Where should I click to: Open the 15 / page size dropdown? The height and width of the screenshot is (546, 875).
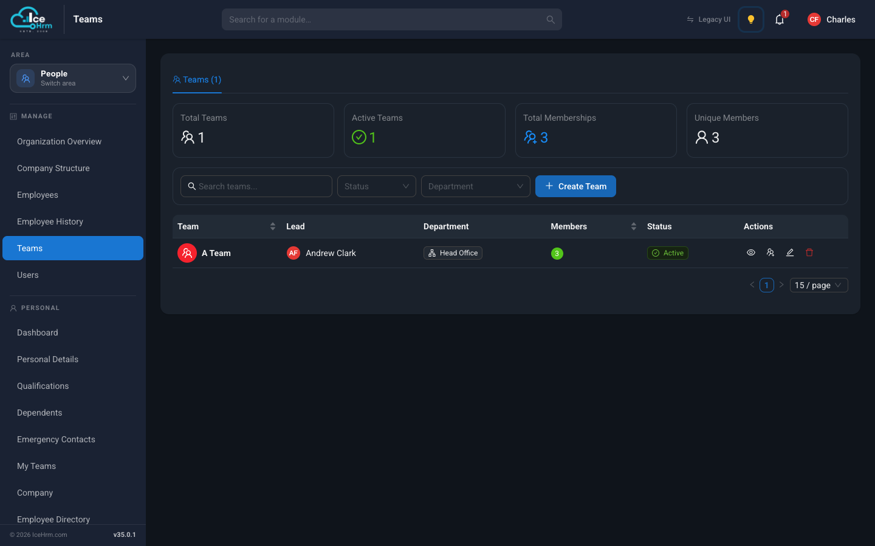coord(819,285)
